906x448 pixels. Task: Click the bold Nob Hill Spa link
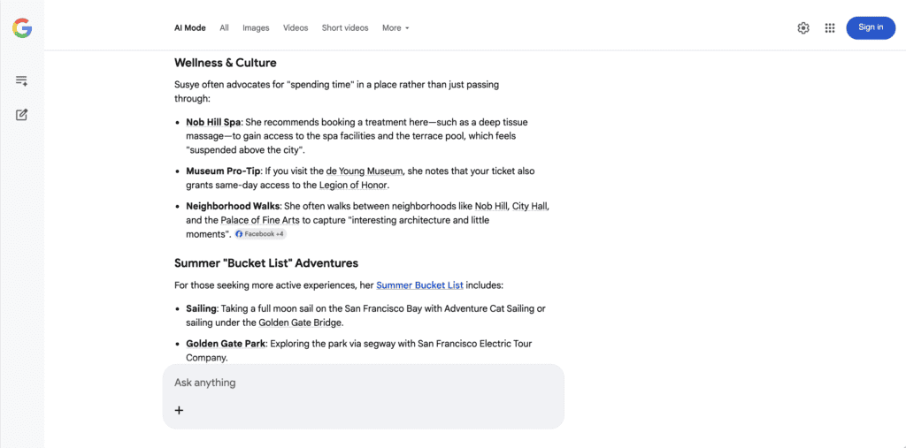(213, 123)
